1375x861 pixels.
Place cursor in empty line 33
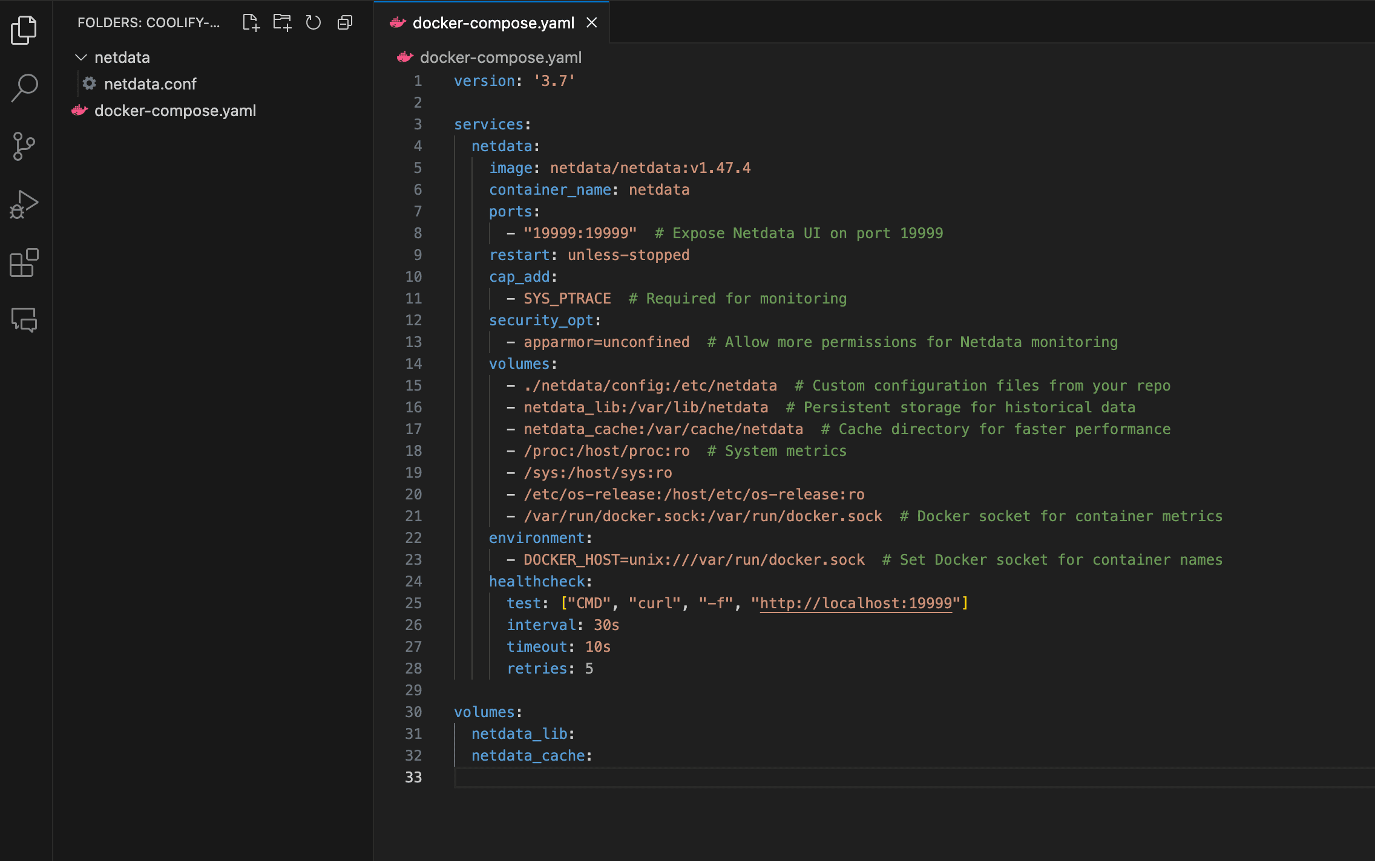tap(914, 777)
